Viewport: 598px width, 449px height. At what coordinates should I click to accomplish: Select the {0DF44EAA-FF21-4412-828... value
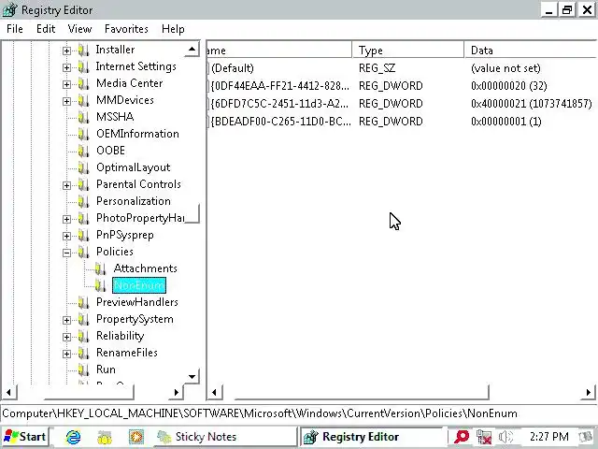(279, 86)
